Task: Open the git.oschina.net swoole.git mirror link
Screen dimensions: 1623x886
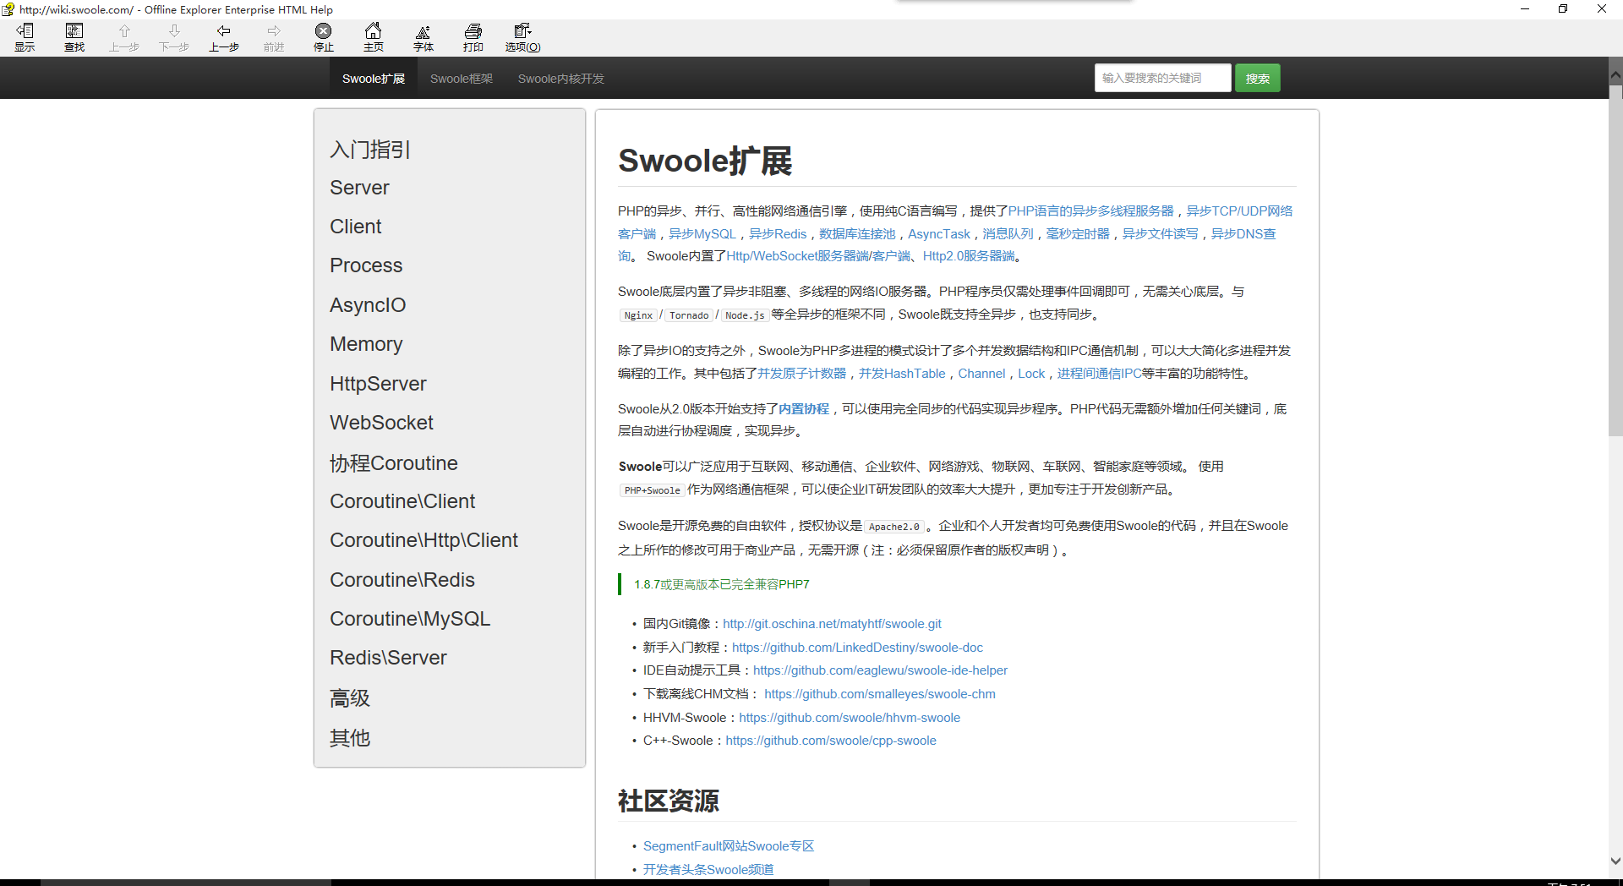Action: [832, 624]
